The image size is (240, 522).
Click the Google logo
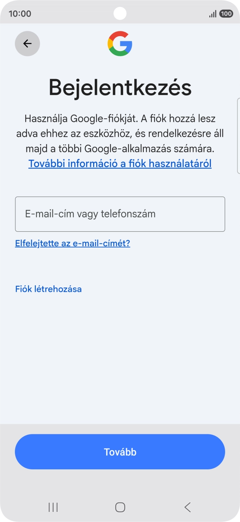120,44
